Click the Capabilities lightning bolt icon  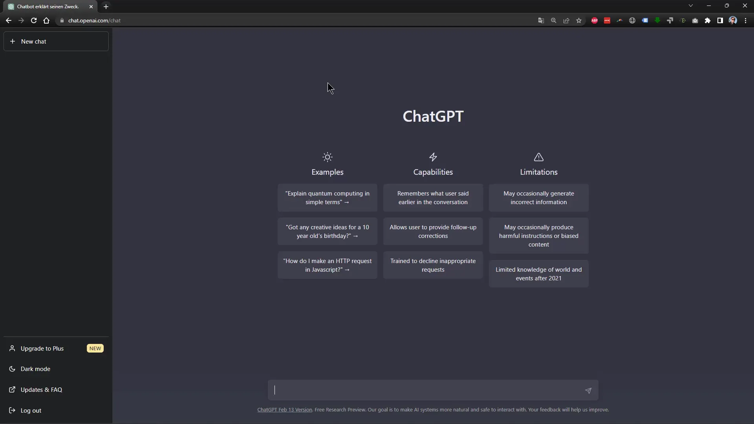click(433, 157)
